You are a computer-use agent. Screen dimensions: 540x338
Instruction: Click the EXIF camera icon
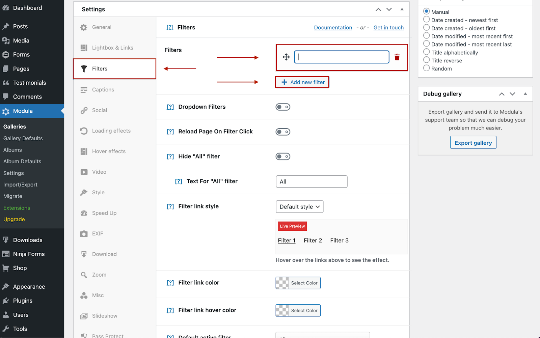click(x=84, y=234)
